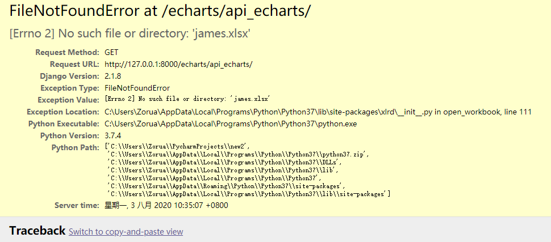Click the monospace Exception Value text
Viewport: 551px width, 242px height.
(187, 99)
